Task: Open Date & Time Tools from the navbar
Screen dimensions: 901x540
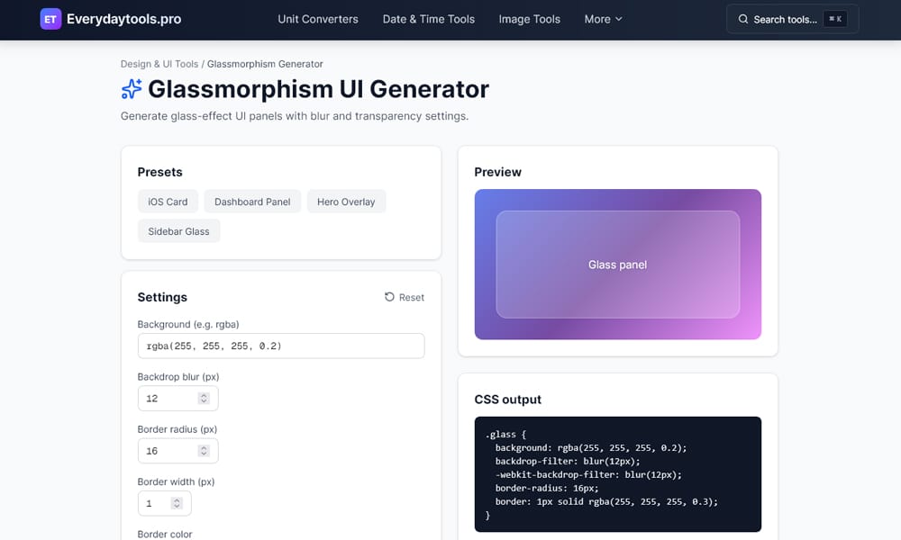Action: [x=428, y=19]
